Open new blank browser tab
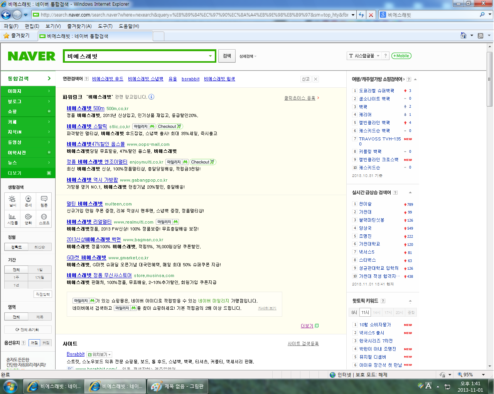This screenshot has height=394, width=494. point(158,36)
